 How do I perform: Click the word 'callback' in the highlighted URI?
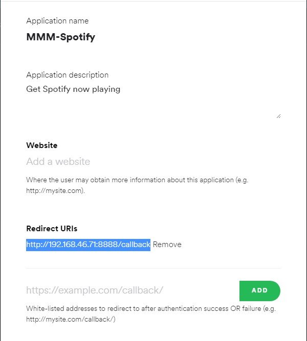pyautogui.click(x=134, y=245)
